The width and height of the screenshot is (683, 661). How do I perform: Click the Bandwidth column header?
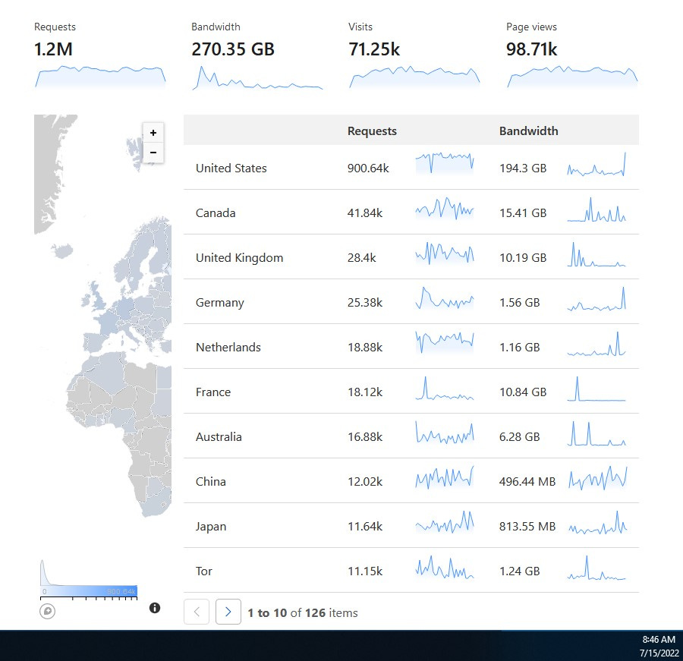(528, 131)
